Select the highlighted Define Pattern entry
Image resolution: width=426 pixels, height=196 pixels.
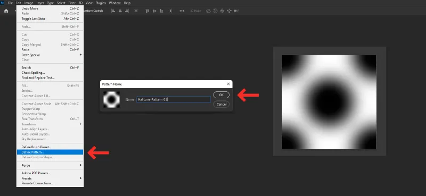pos(50,152)
